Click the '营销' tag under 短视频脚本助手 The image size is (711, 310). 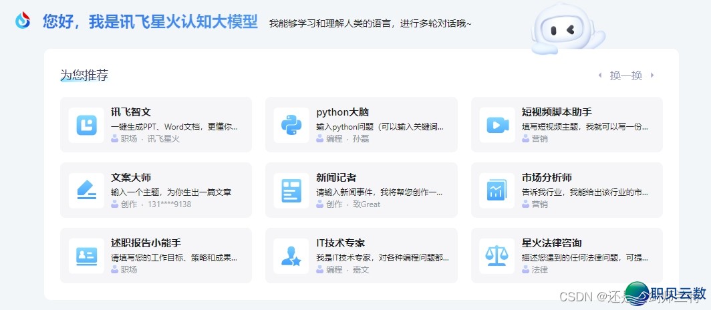coord(540,139)
